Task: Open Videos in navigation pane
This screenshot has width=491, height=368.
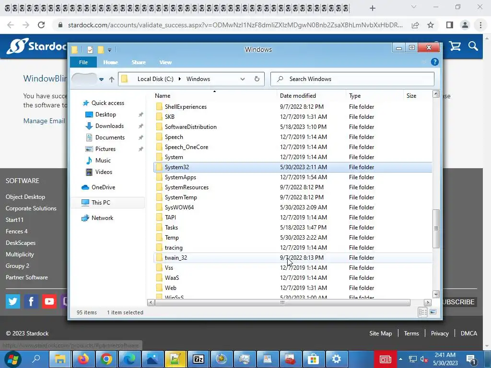Action: click(104, 172)
